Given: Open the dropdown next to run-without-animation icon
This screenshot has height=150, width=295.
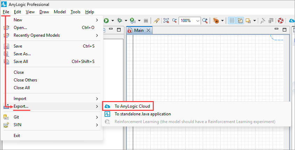Looking at the screenshot, I should click(139, 21).
